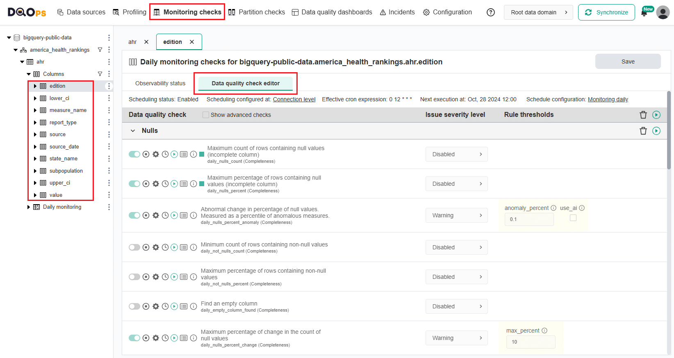Open the user profile avatar
The height and width of the screenshot is (358, 674).
click(663, 12)
